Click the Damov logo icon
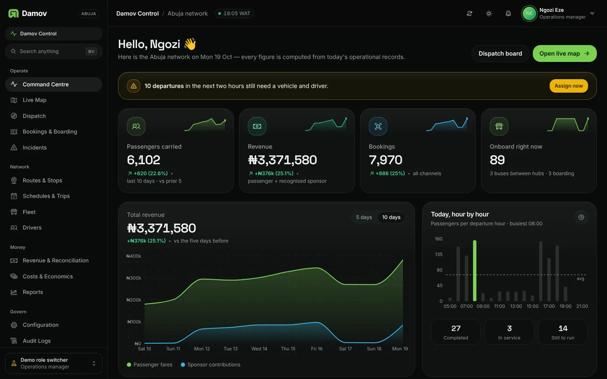The width and height of the screenshot is (607, 379). (x=13, y=13)
